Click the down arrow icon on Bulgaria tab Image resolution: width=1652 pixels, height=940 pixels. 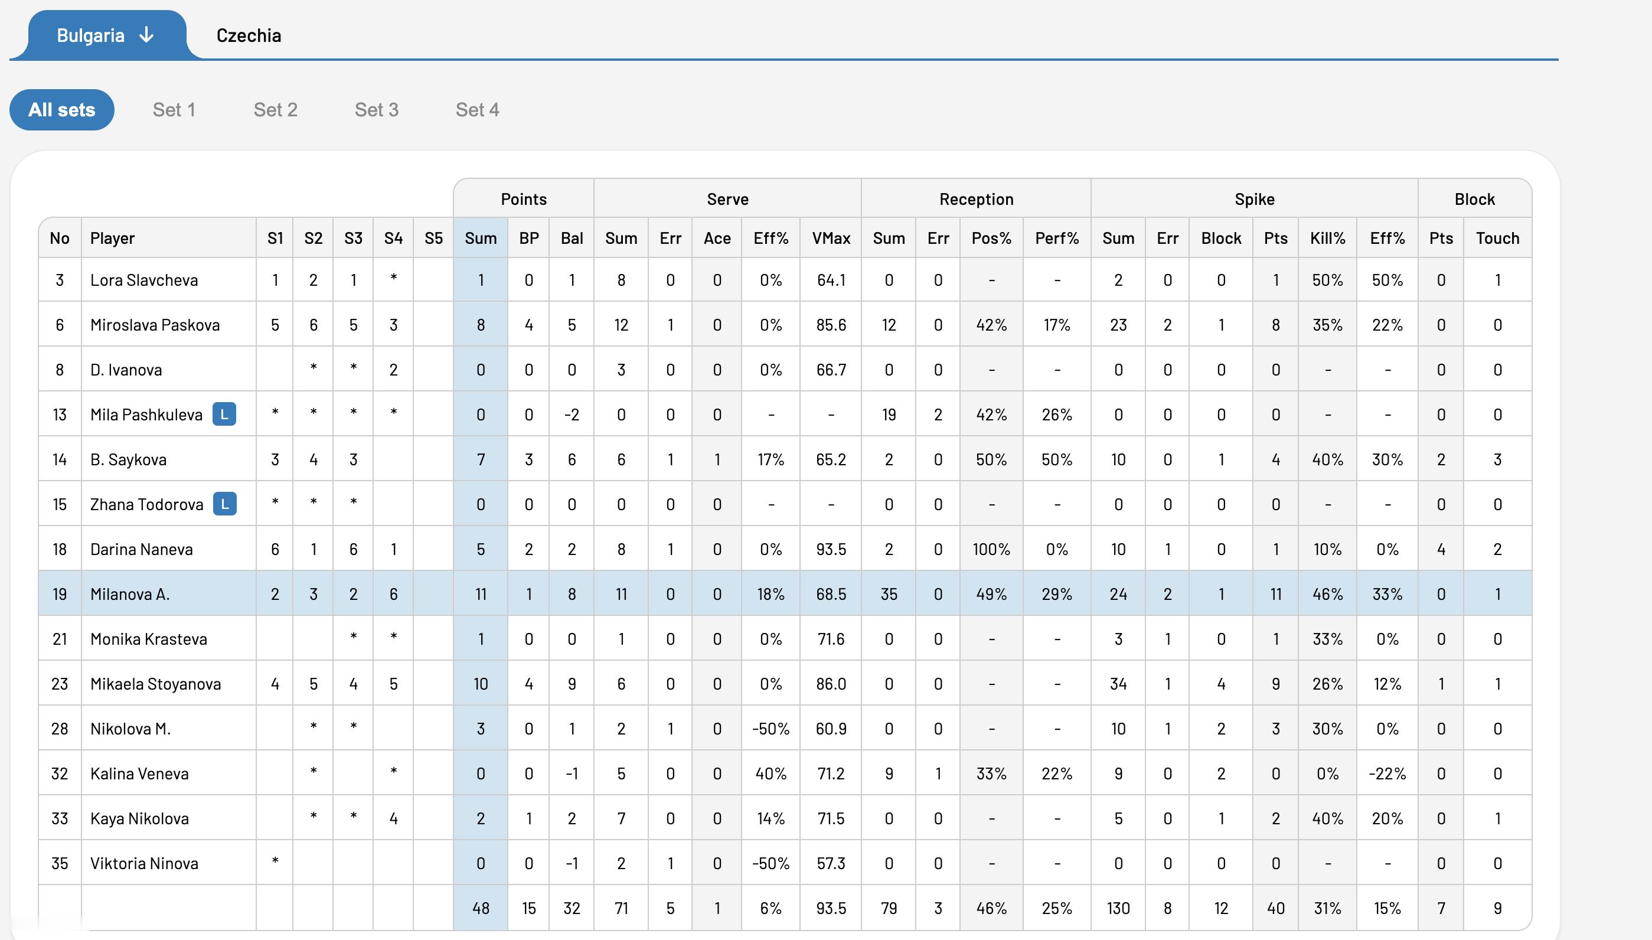click(146, 35)
